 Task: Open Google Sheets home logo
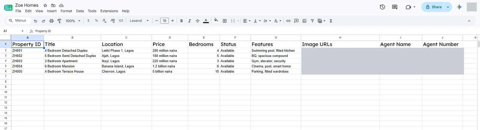pos(8,7)
